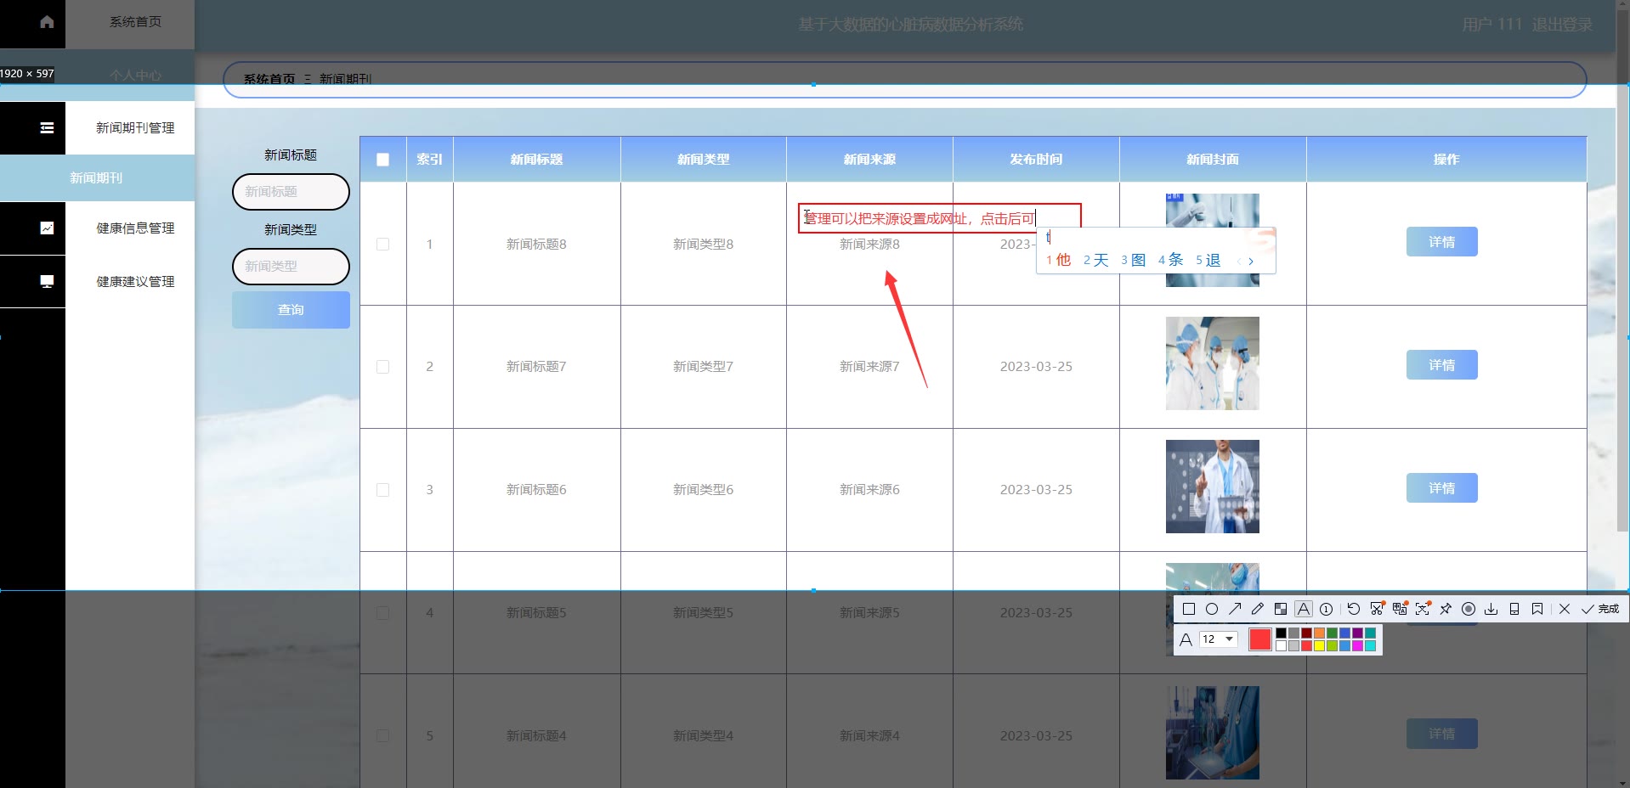This screenshot has width=1630, height=788.
Task: Select the mosaic blur tool
Action: pyautogui.click(x=1281, y=609)
